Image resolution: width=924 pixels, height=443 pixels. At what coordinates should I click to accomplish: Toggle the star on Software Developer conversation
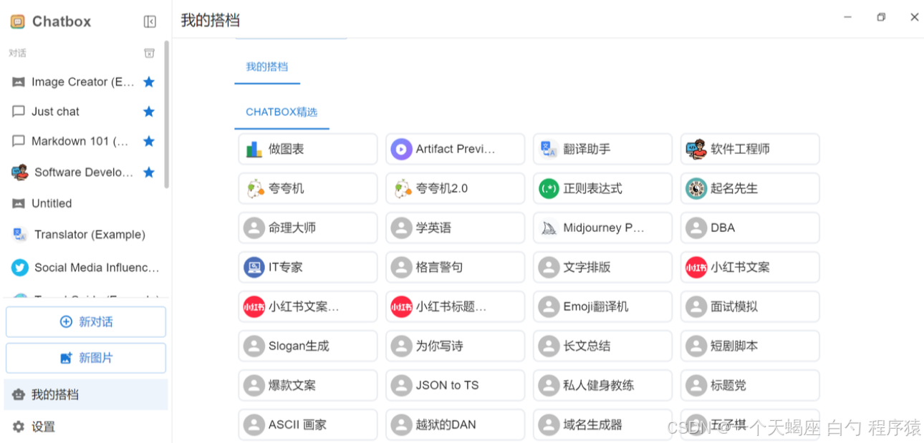tap(149, 172)
